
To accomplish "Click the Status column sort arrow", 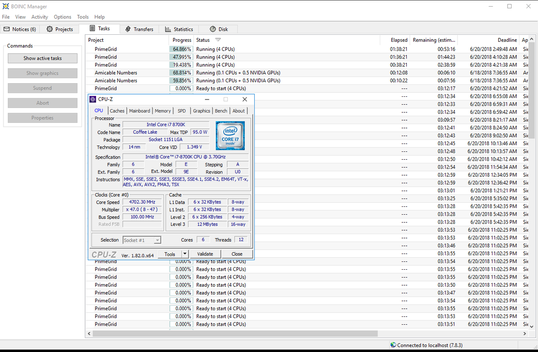I will [218, 40].
